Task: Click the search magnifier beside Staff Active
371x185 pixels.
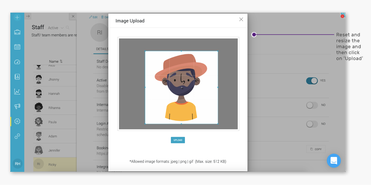Action: pyautogui.click(x=68, y=28)
